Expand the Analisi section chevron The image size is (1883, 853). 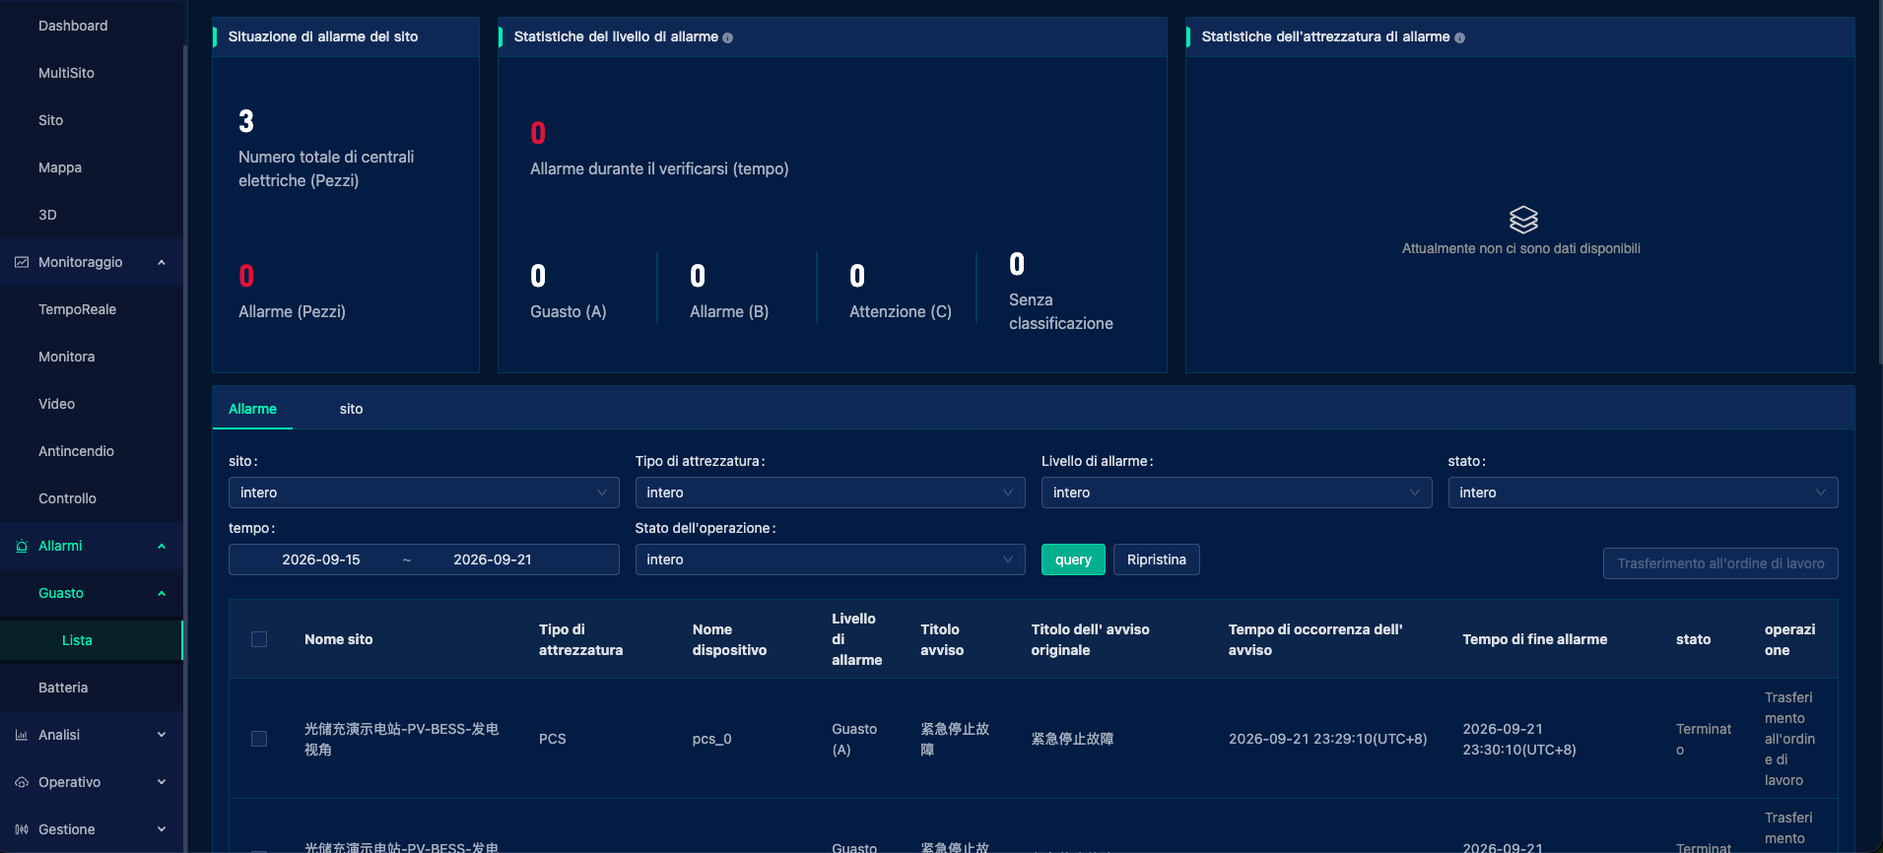tap(162, 735)
